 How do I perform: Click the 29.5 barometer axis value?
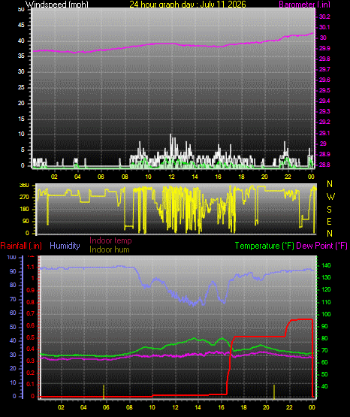324,90
